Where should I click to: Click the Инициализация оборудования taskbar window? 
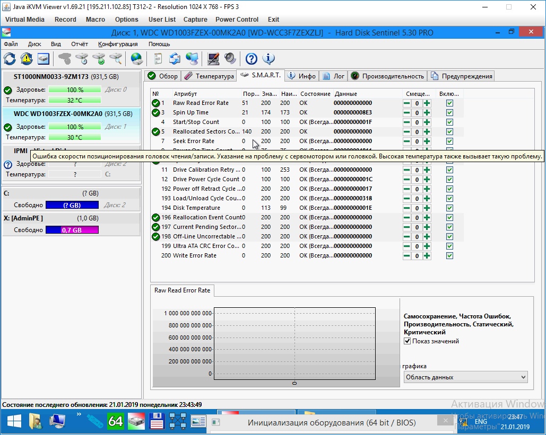coord(331,422)
